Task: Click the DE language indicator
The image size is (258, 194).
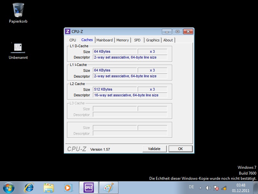Action: [191, 187]
